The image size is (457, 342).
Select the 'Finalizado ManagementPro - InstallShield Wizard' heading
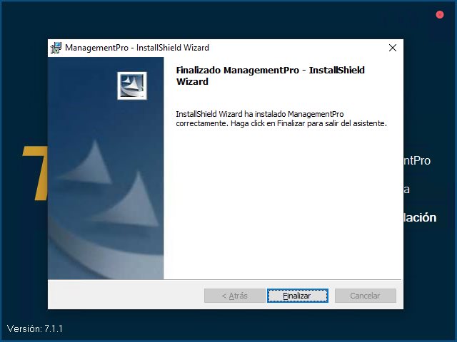click(x=270, y=76)
